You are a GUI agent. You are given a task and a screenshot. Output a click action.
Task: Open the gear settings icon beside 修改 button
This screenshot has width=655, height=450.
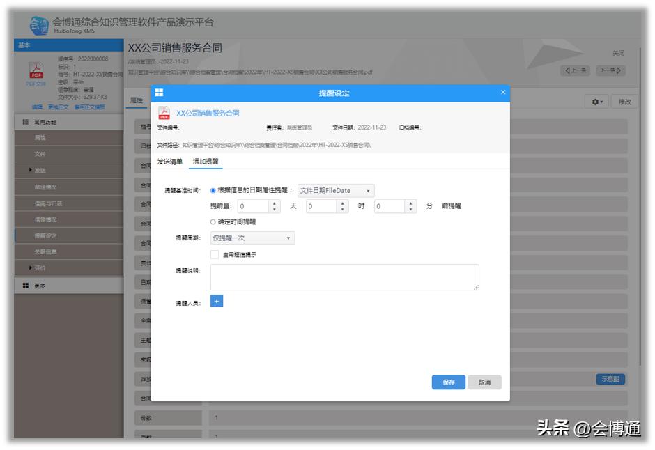pos(596,101)
